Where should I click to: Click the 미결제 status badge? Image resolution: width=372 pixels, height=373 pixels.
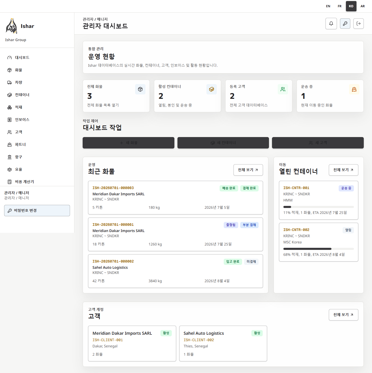point(251,262)
